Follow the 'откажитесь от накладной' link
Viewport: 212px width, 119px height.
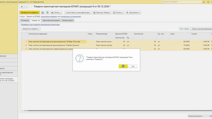coord(71,17)
